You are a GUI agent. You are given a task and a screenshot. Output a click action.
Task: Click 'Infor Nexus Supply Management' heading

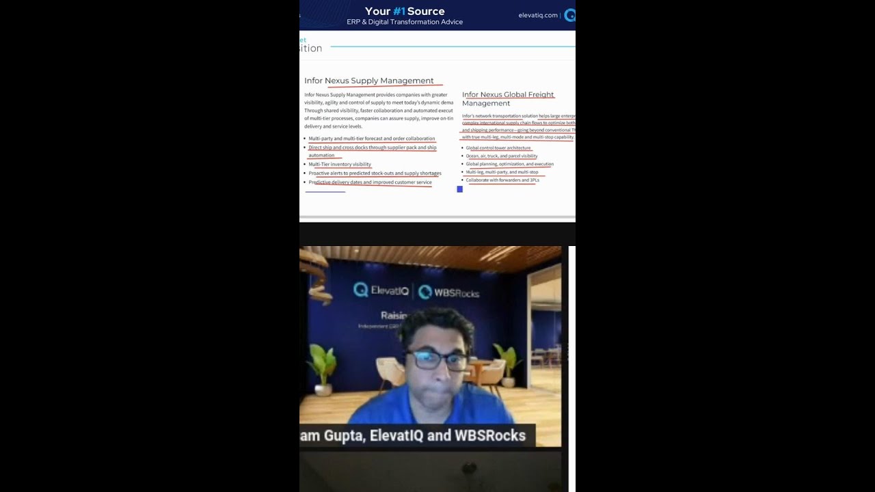coord(369,81)
